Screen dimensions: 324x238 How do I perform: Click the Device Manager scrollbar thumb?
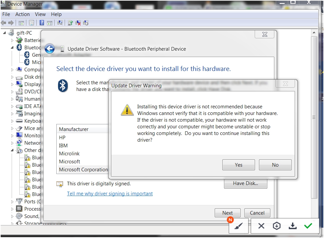coord(314,117)
